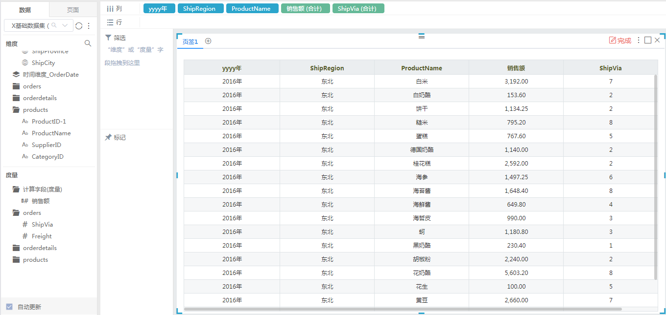666x315 pixels.
Task: Click the 行 rows shelf icon
Action: (110, 22)
